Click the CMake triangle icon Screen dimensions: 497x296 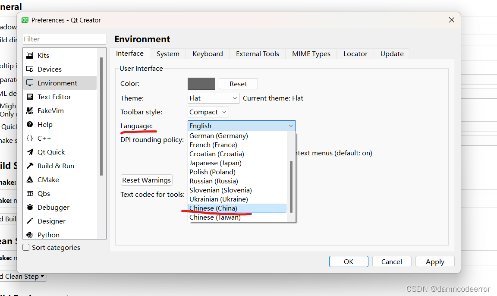(30, 179)
